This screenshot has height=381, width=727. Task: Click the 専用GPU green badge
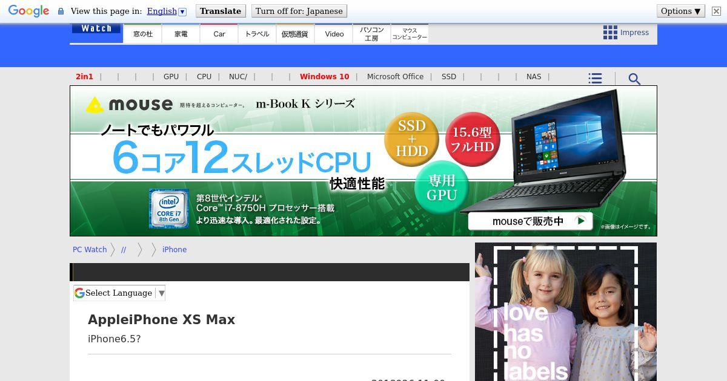pos(442,187)
